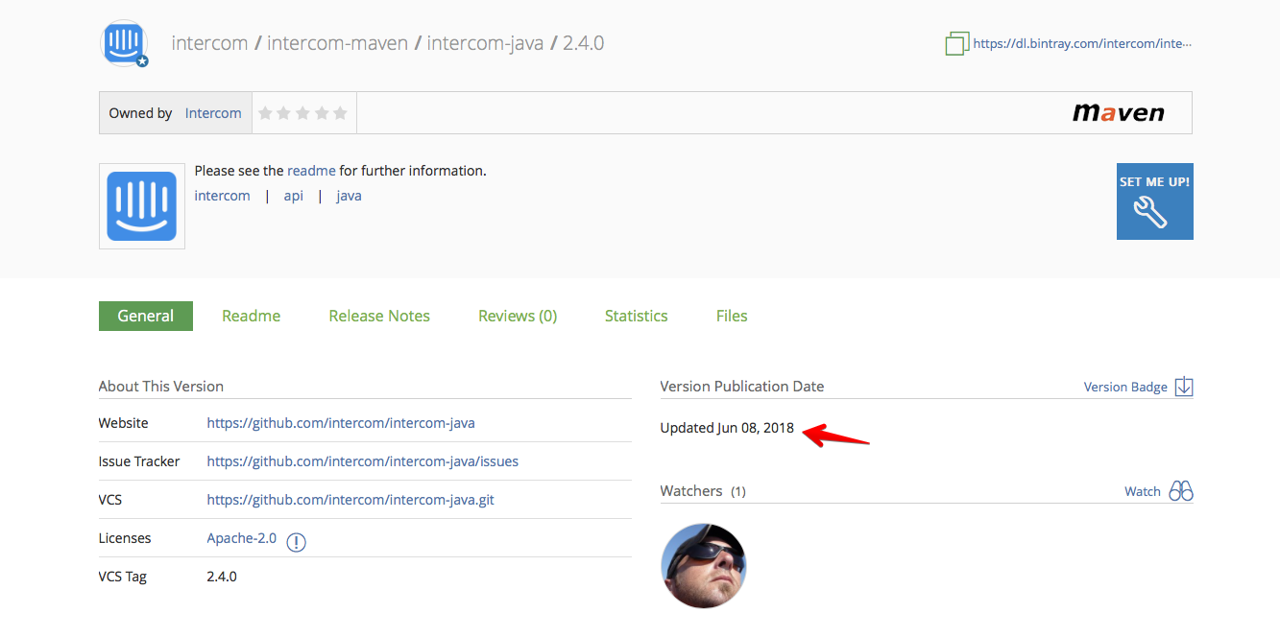Click the Apache-2.0 license link
Image resolution: width=1280 pixels, height=637 pixels.
242,538
